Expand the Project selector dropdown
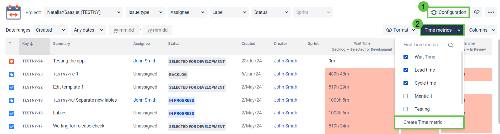 coord(83,12)
